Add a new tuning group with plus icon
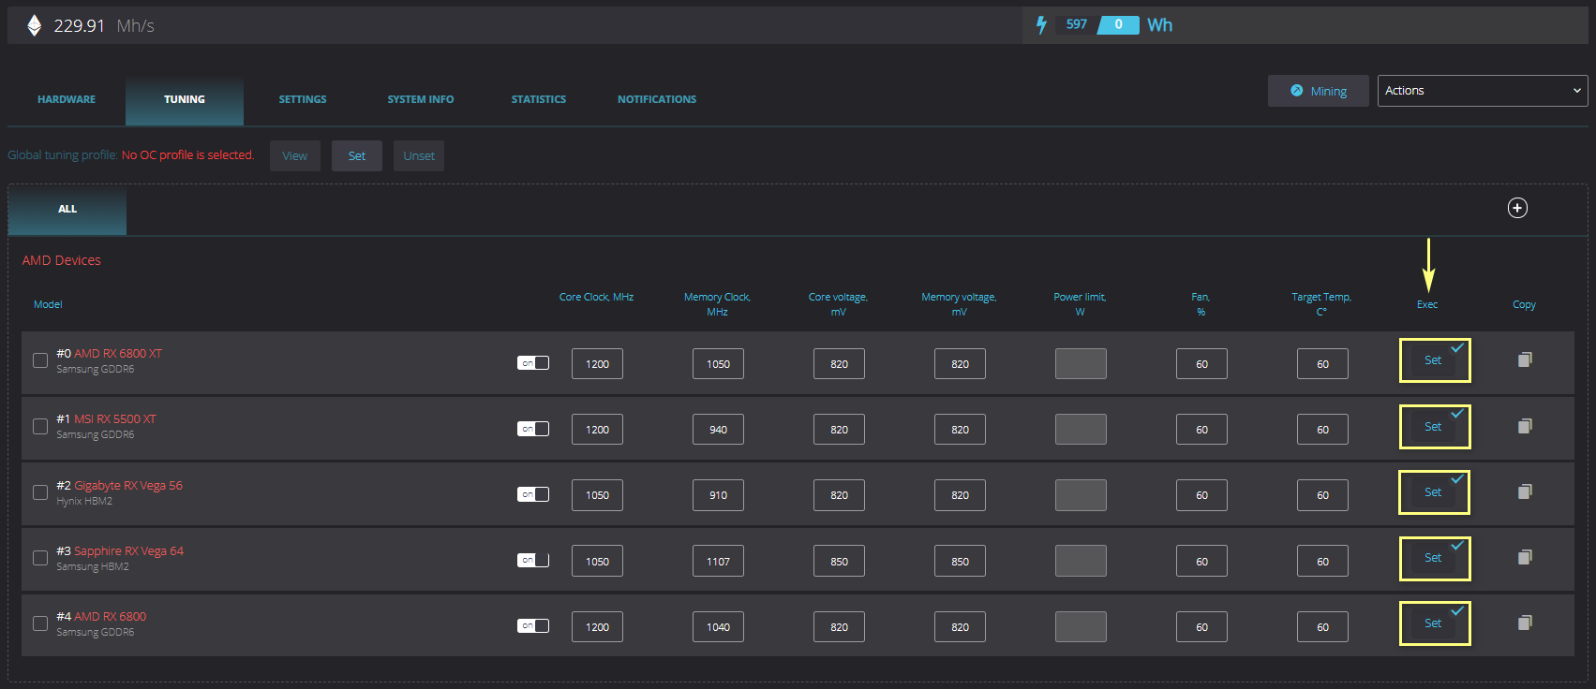Viewport: 1596px width, 689px height. [x=1517, y=208]
